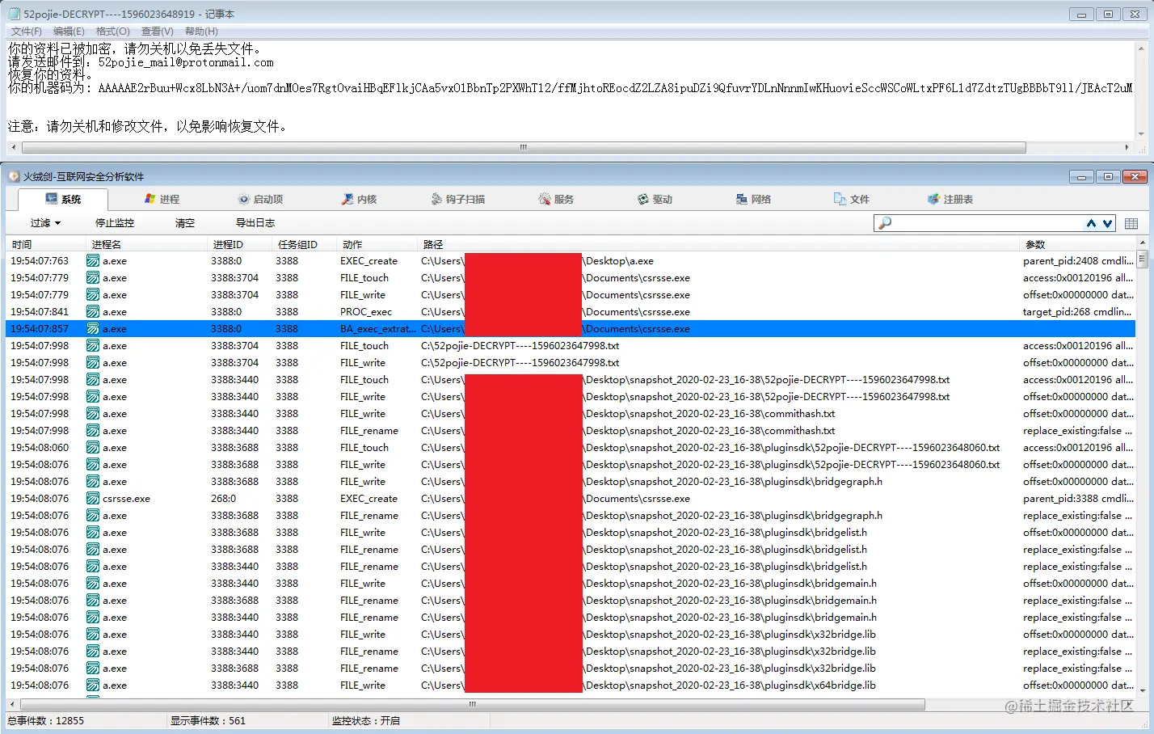Click the Notepad horizontal scrollbar

coord(524,148)
